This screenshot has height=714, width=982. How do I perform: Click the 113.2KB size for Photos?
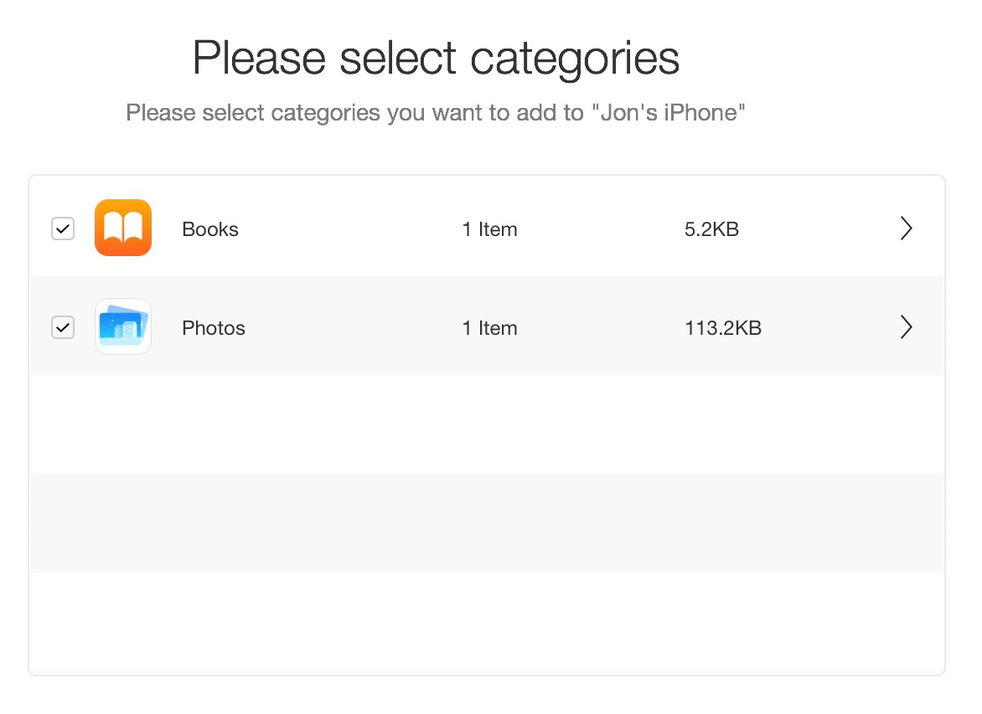tap(723, 328)
